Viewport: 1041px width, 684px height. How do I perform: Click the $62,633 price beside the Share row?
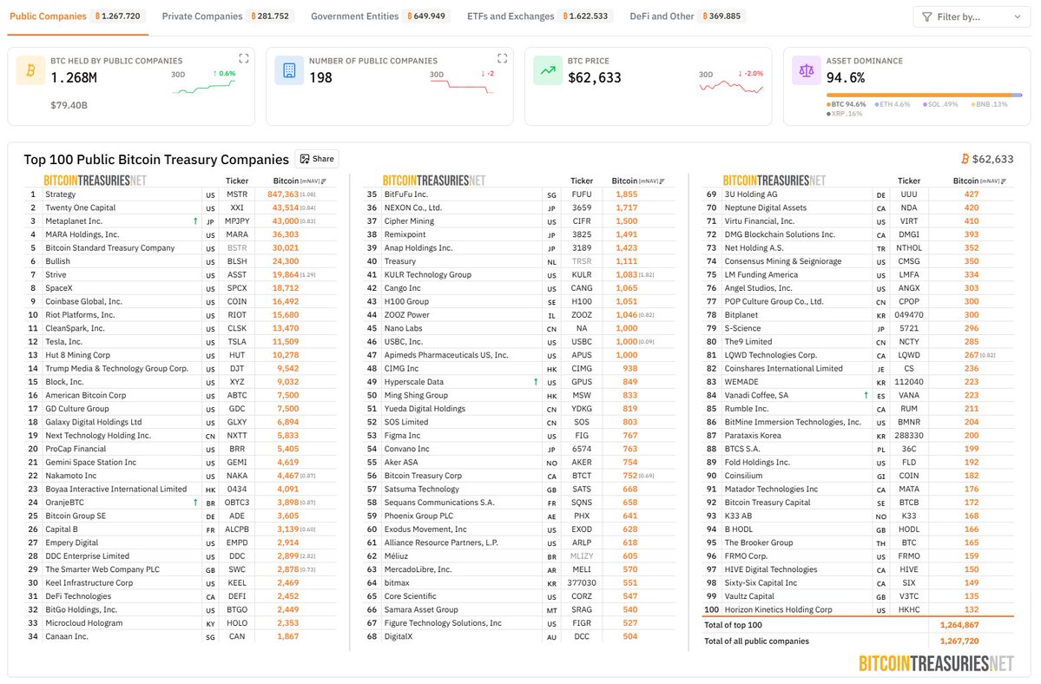(992, 159)
